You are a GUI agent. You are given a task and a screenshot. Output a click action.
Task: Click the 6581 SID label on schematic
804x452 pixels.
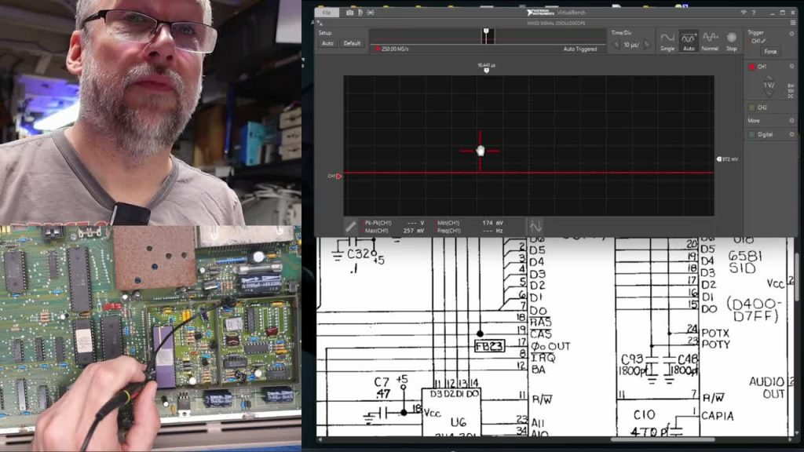745,262
